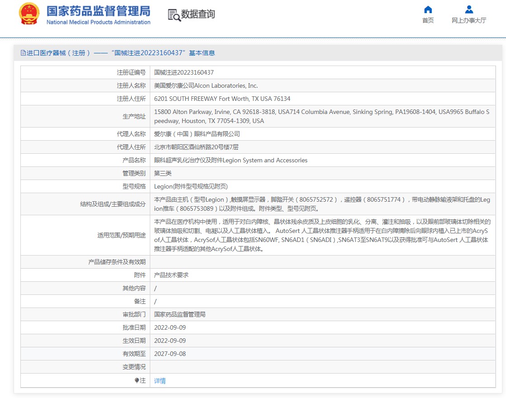Select attachment value 产品技术要求

(171, 275)
